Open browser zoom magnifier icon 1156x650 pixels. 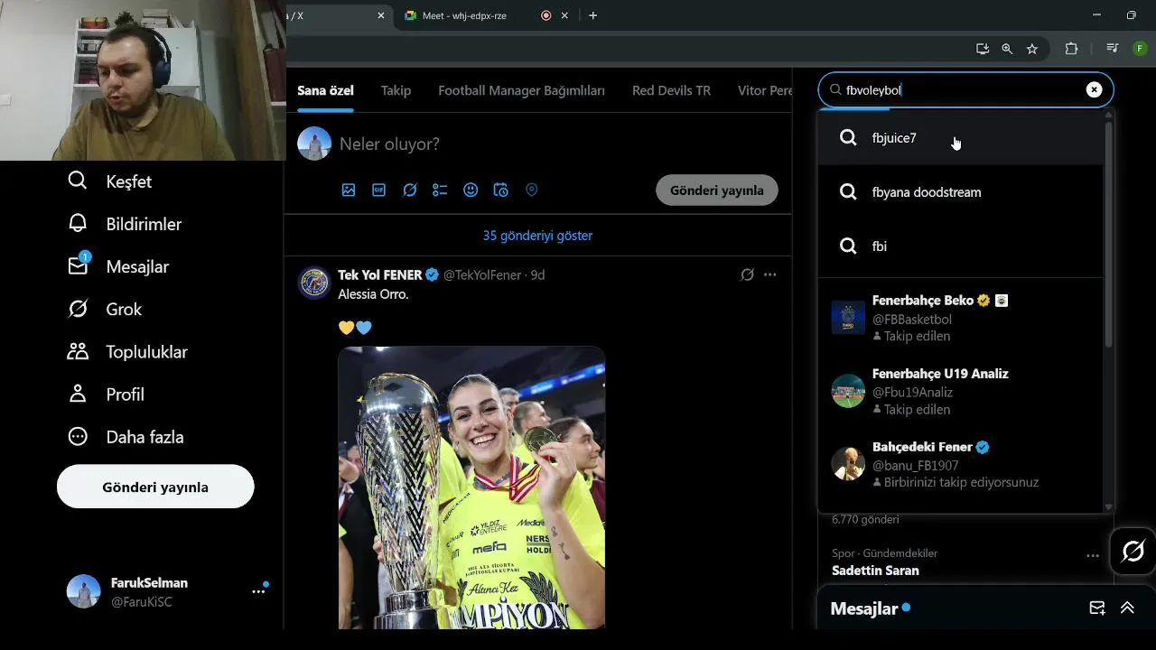(x=1007, y=49)
